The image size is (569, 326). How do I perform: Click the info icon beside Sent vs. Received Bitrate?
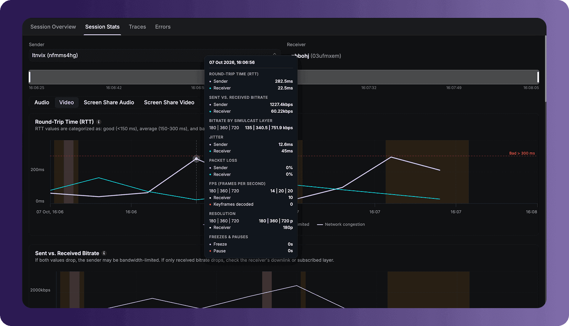pos(104,253)
